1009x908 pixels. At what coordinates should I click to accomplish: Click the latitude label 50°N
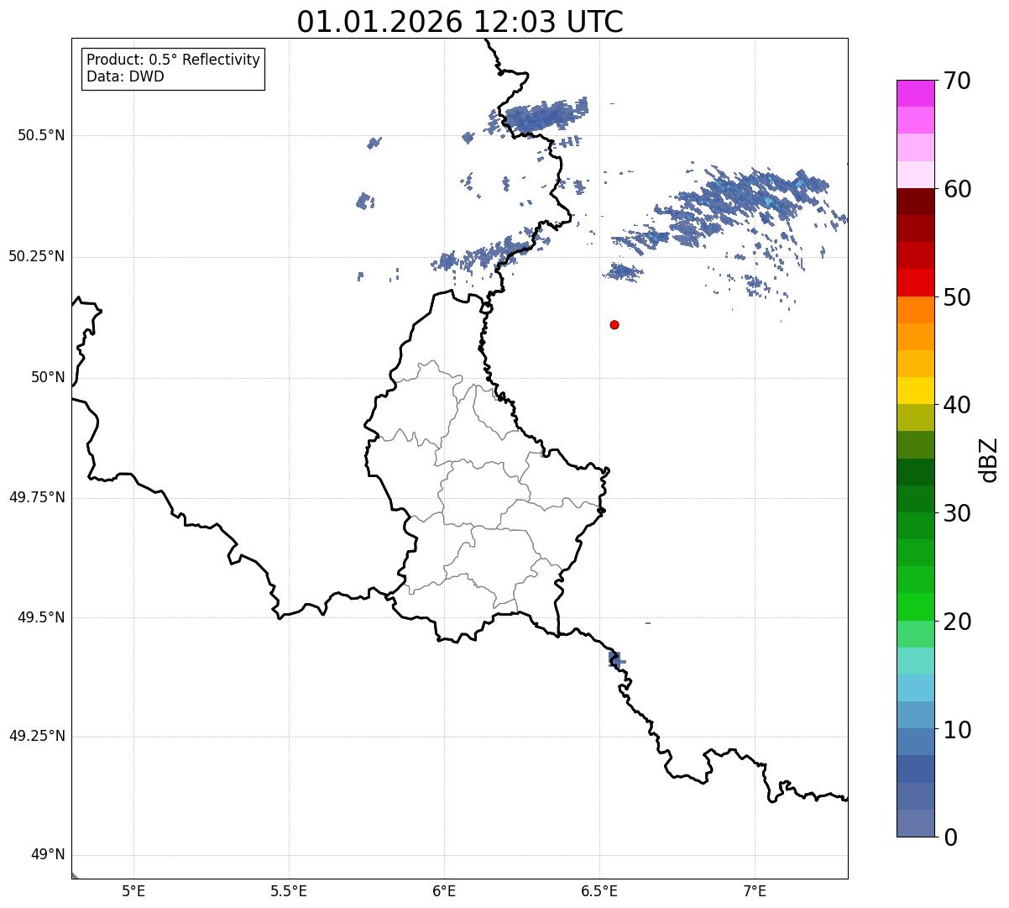(48, 378)
